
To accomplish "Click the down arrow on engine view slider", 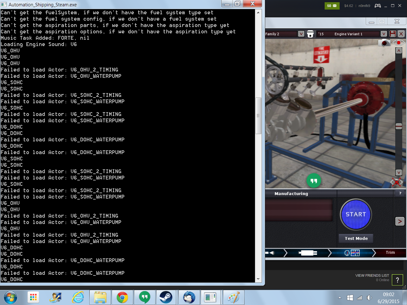I will [399, 173].
